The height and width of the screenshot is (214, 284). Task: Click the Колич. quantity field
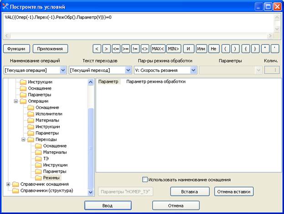coord(272,70)
